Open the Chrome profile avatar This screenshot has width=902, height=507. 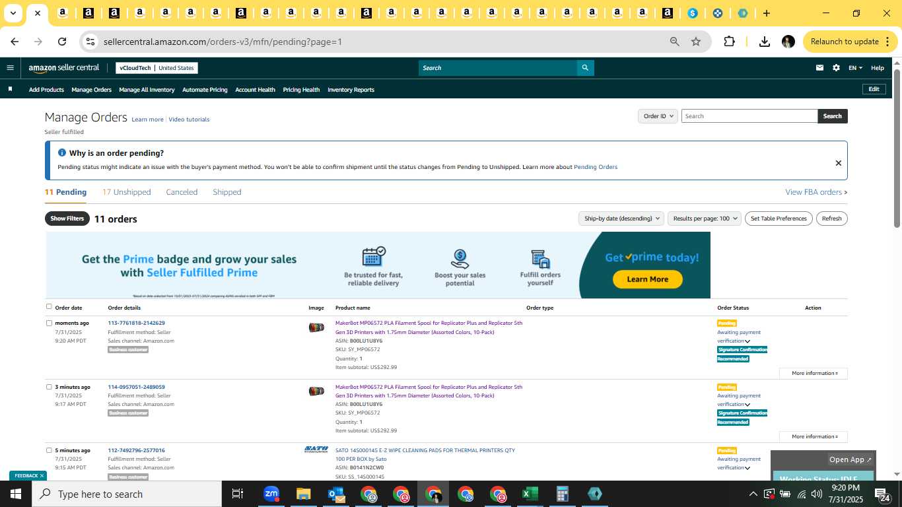coord(788,42)
